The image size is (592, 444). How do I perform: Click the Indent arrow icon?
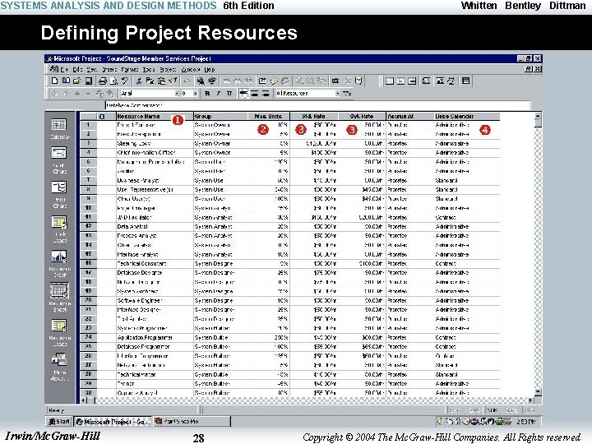(x=67, y=93)
